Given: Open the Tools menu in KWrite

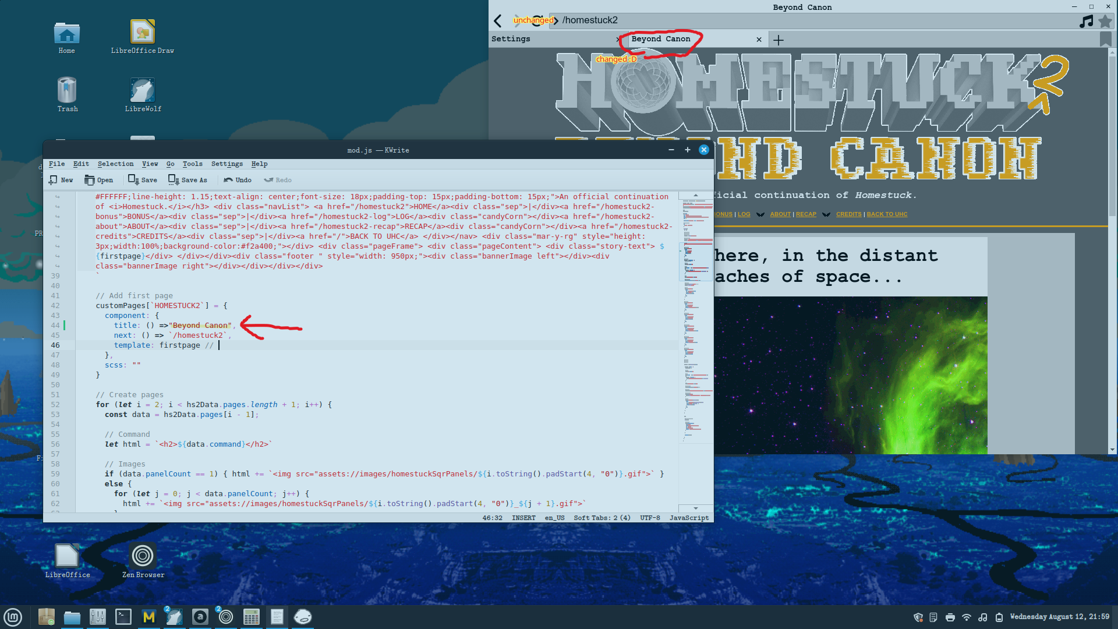Looking at the screenshot, I should pyautogui.click(x=192, y=164).
